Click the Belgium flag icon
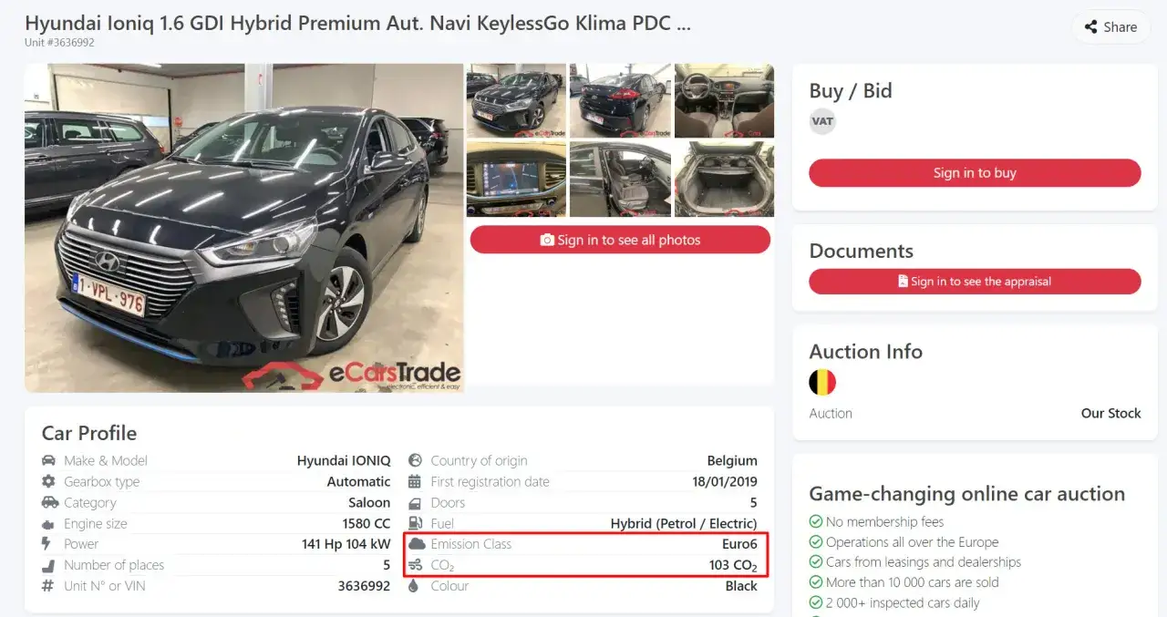This screenshot has height=617, width=1167. click(x=822, y=382)
